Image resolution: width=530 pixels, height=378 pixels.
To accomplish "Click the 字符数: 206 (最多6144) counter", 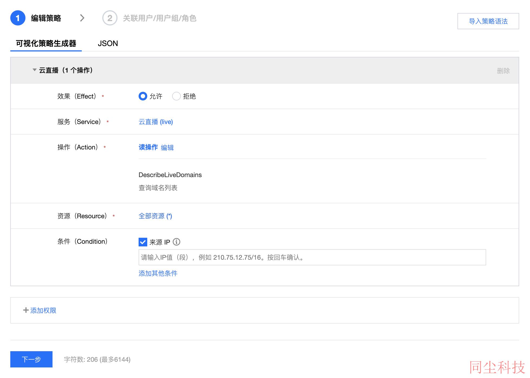I will coord(97,360).
